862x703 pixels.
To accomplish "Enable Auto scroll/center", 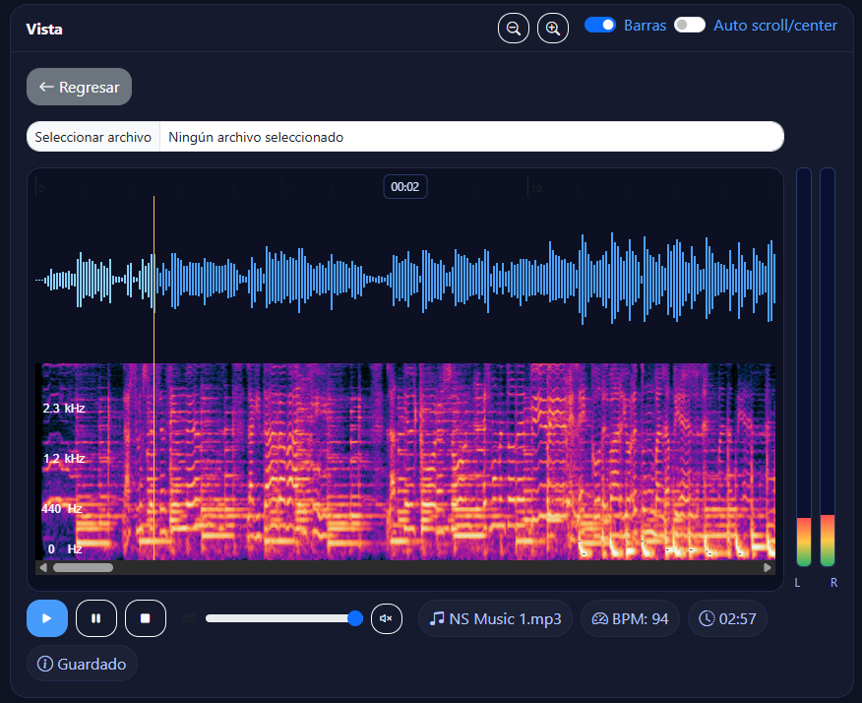I will coord(689,25).
